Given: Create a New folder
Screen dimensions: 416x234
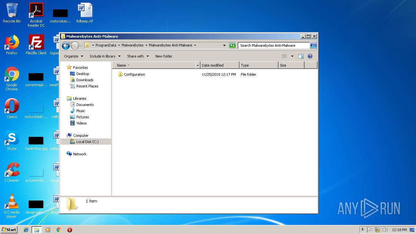Looking at the screenshot, I should click(164, 56).
